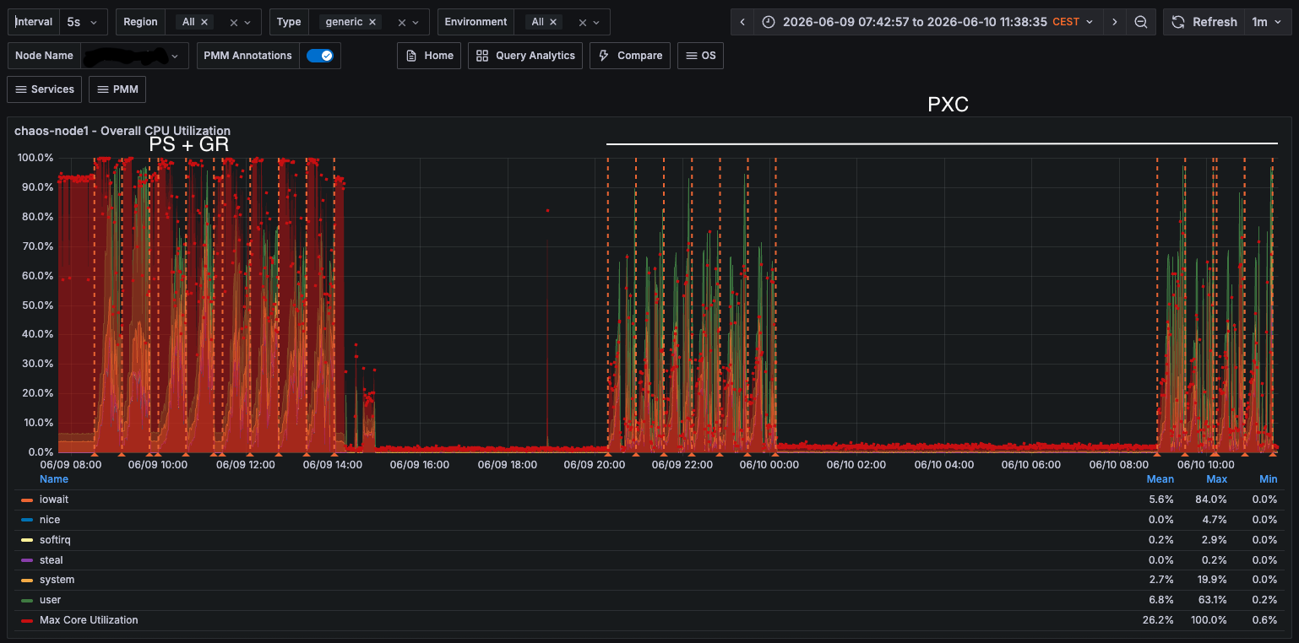Toggle the Max Core Utilization series
1299x643 pixels.
coord(89,620)
